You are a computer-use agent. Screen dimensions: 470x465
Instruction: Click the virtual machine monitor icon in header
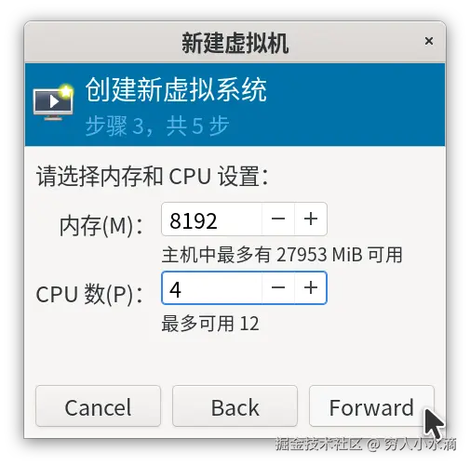click(x=53, y=101)
